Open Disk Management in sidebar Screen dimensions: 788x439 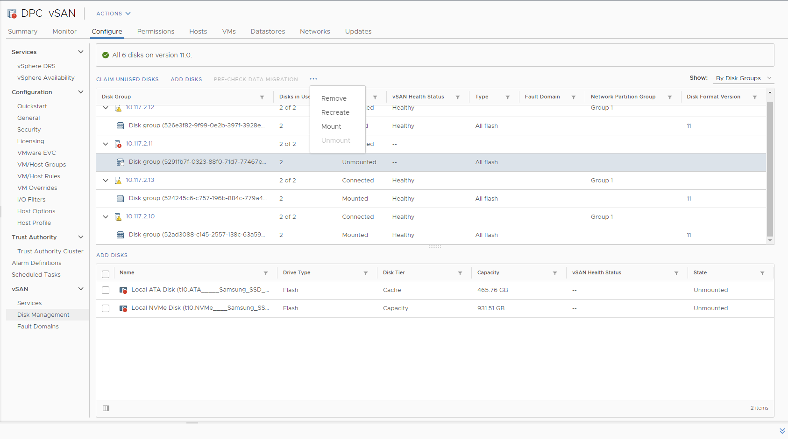pos(43,315)
